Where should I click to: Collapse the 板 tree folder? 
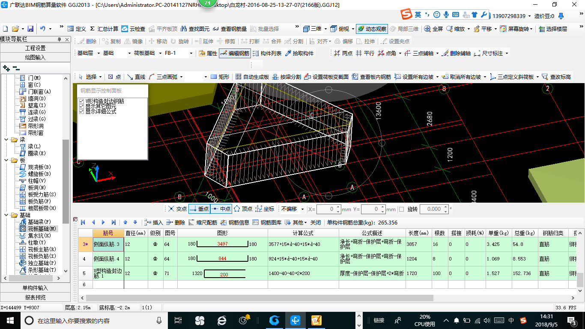tap(6, 160)
